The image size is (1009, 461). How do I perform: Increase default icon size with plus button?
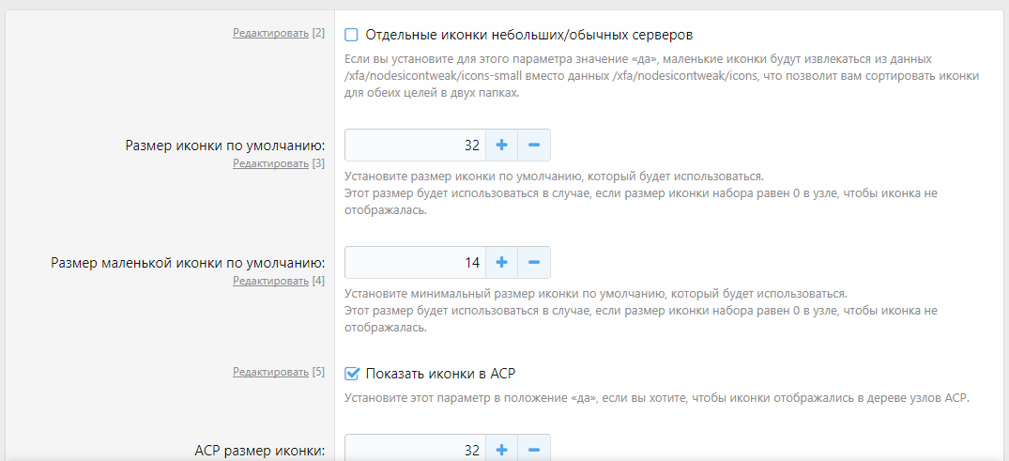[x=501, y=146]
